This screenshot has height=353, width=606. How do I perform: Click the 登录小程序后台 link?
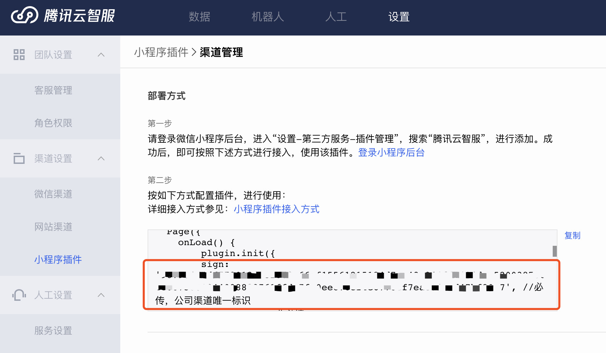391,152
